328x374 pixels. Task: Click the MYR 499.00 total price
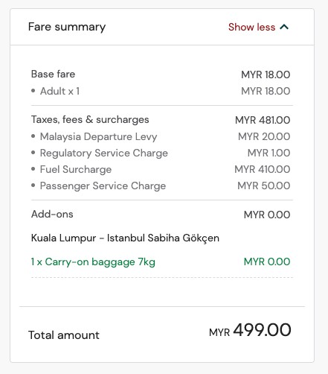coord(250,330)
